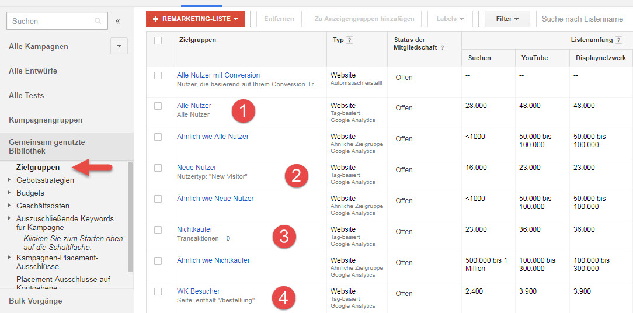Viewport: 633px width, 313px height.
Task: Open help icon next to Typ header
Action: point(350,40)
